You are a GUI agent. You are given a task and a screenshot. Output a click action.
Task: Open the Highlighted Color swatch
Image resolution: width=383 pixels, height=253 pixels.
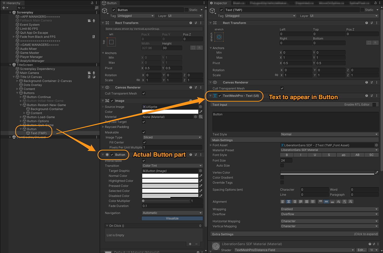pos(170,181)
